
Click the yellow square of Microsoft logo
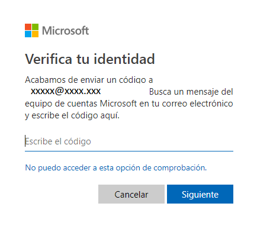35,34
